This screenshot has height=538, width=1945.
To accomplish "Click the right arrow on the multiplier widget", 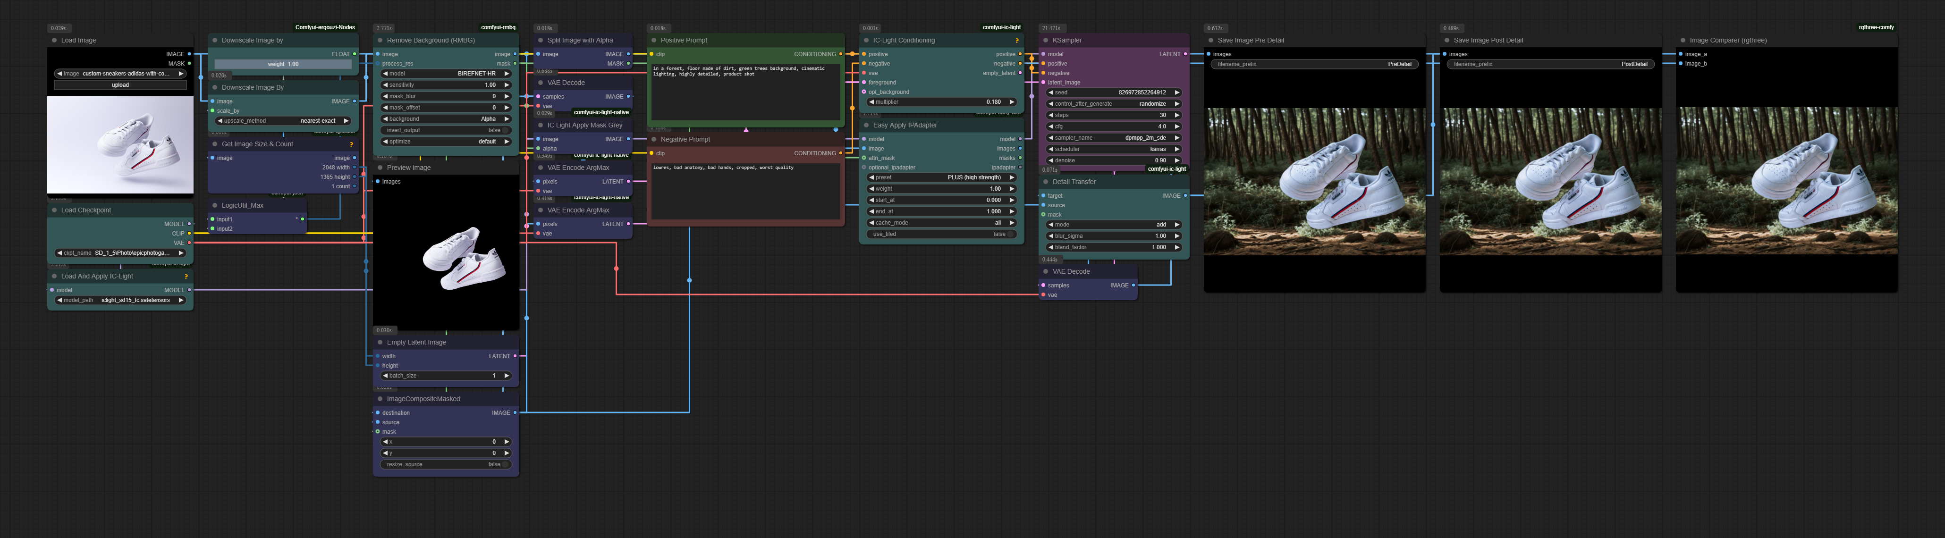I will tap(1012, 102).
